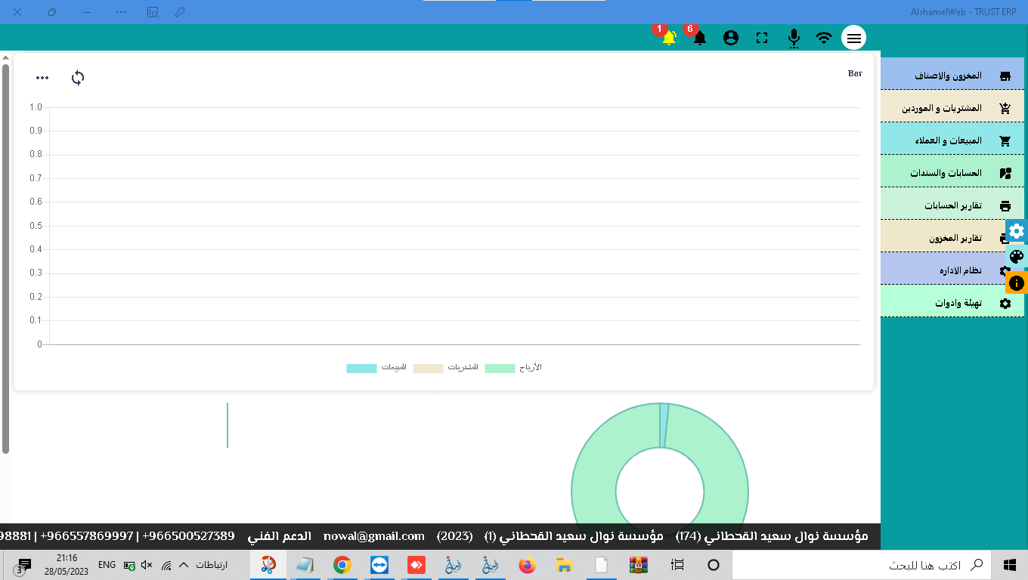
Task: Open the yellow bell alerts with badge 1
Action: (669, 38)
